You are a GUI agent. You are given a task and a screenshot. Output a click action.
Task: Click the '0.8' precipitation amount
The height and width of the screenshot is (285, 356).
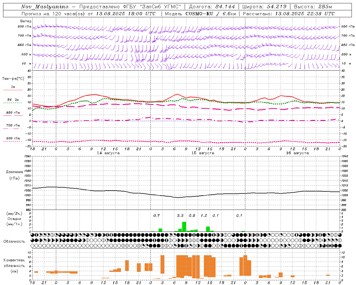coord(192,215)
